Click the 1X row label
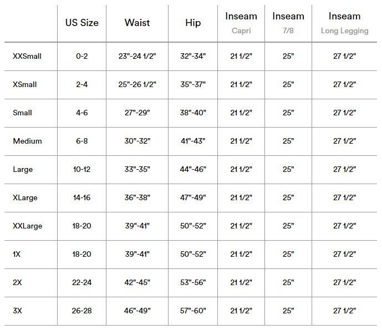 tap(17, 254)
